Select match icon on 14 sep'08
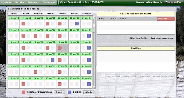The width and height of the screenshot is (184, 98). [x=89, y=60]
